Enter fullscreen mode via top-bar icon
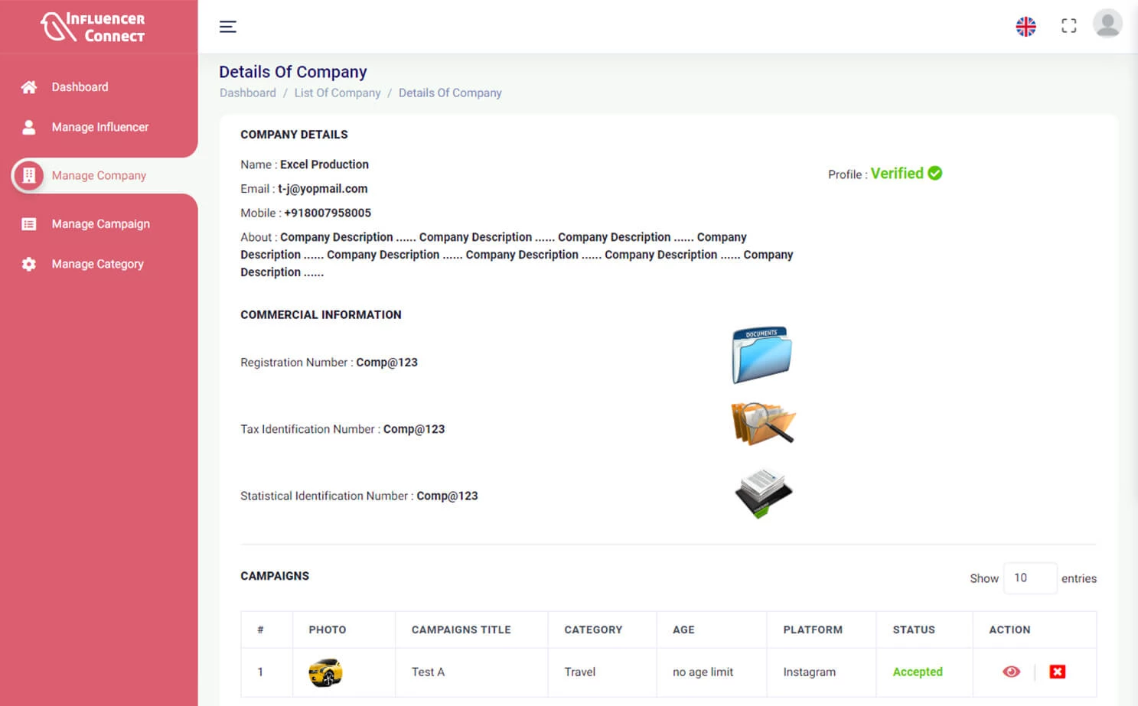This screenshot has width=1138, height=706. click(x=1068, y=26)
